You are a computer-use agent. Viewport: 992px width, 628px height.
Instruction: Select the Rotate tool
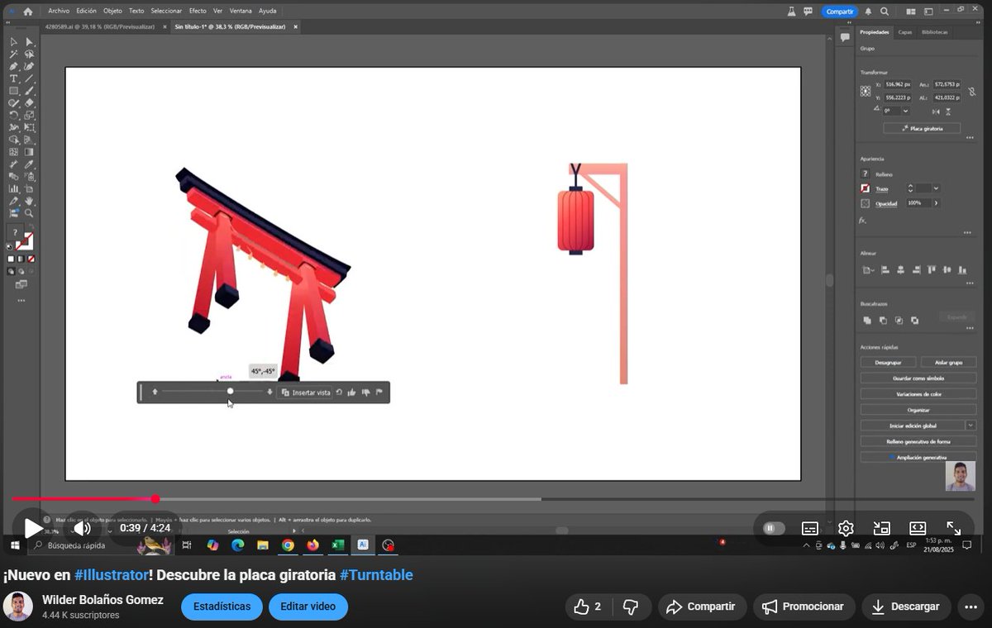[x=14, y=116]
